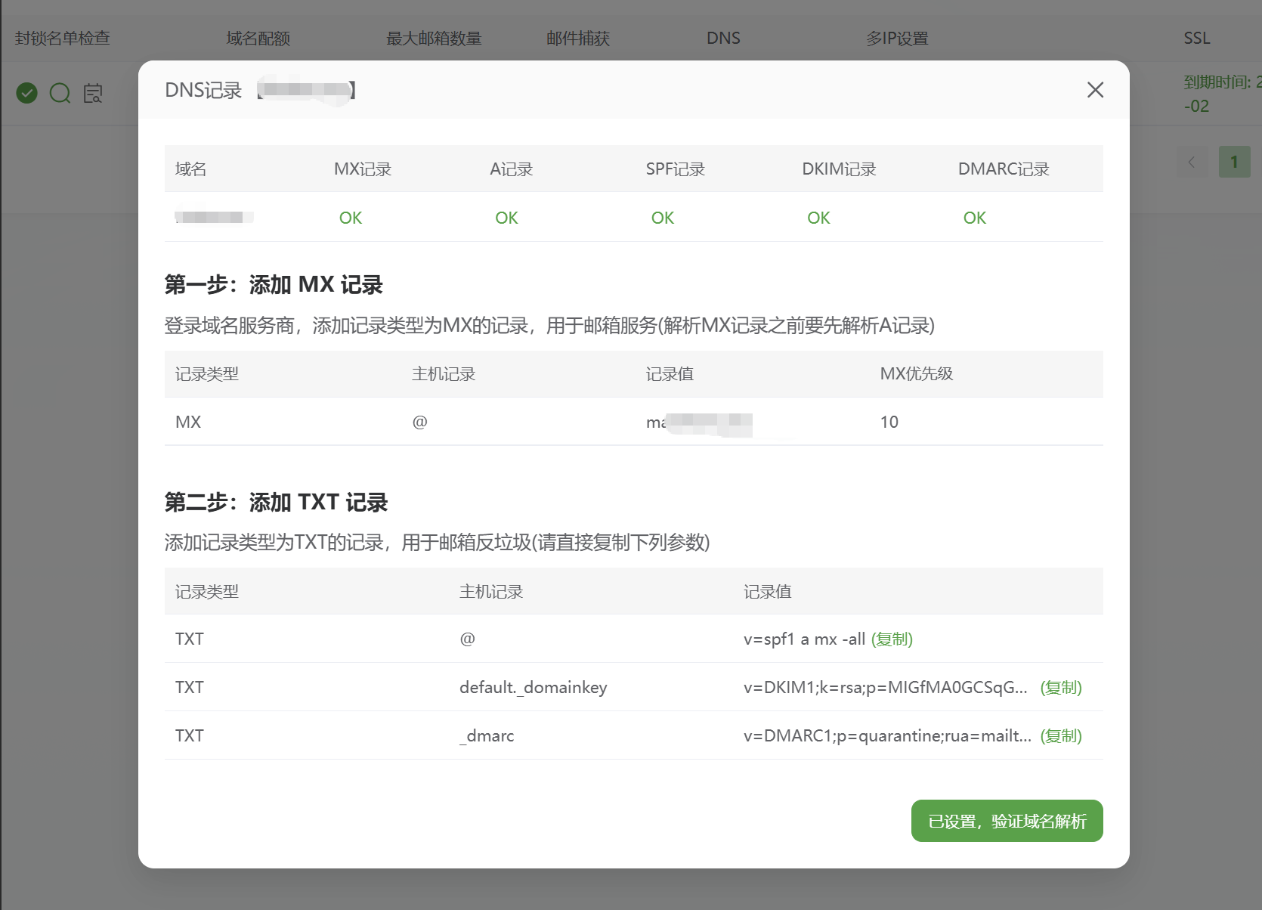The image size is (1262, 910).
Task: Click the A记录 OK status
Action: click(x=506, y=218)
